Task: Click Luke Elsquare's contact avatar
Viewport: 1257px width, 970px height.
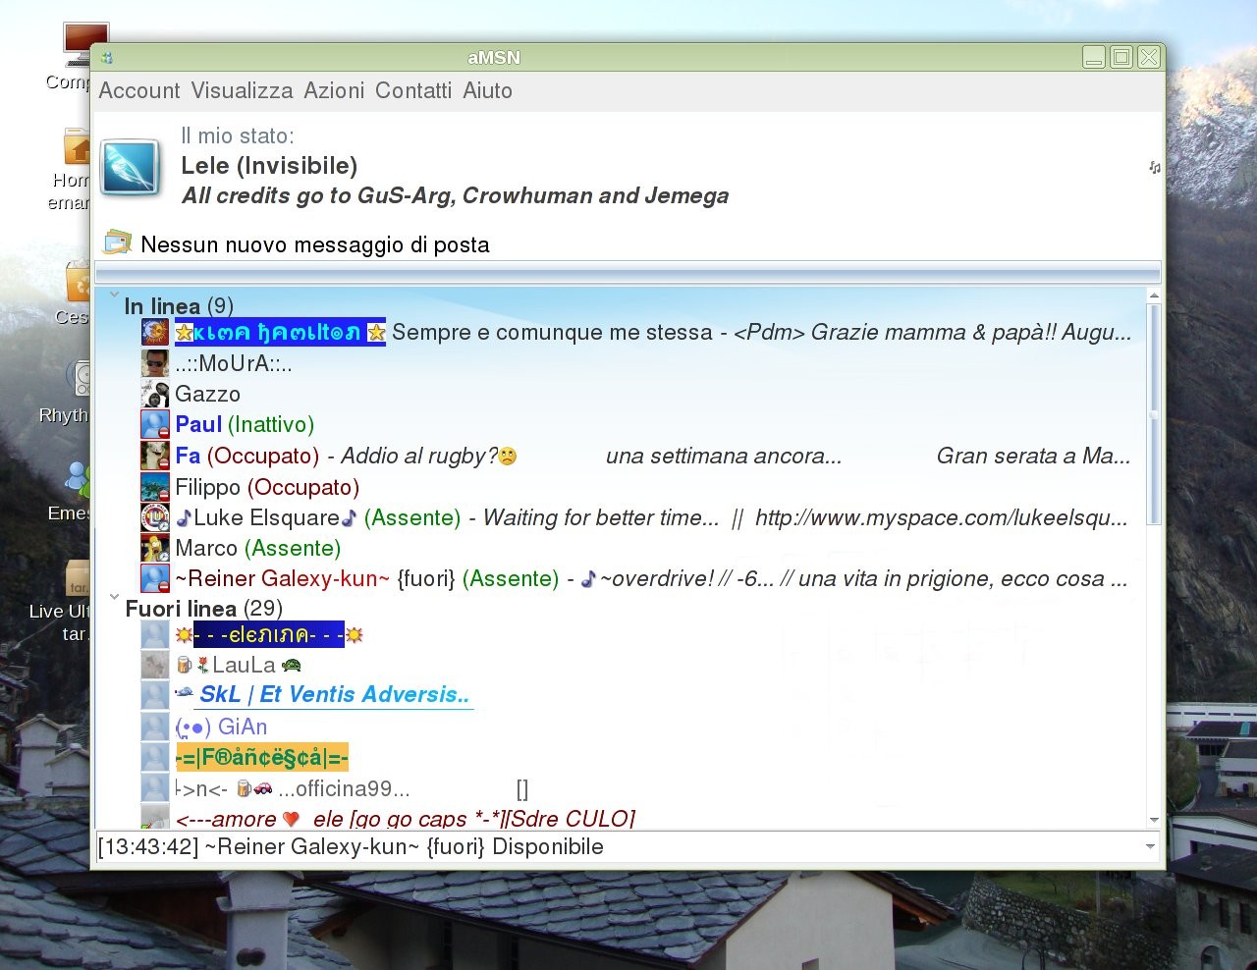Action: point(155,517)
